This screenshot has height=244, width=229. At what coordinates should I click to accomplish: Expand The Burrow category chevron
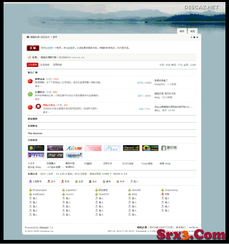pos(194,133)
